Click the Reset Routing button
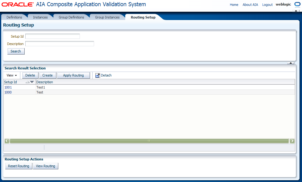The height and width of the screenshot is (182, 302). point(19,166)
